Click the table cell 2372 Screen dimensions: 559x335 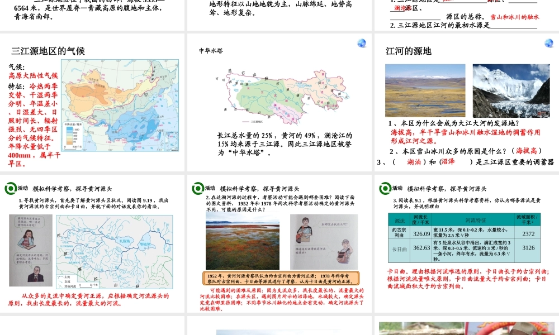tap(528, 233)
